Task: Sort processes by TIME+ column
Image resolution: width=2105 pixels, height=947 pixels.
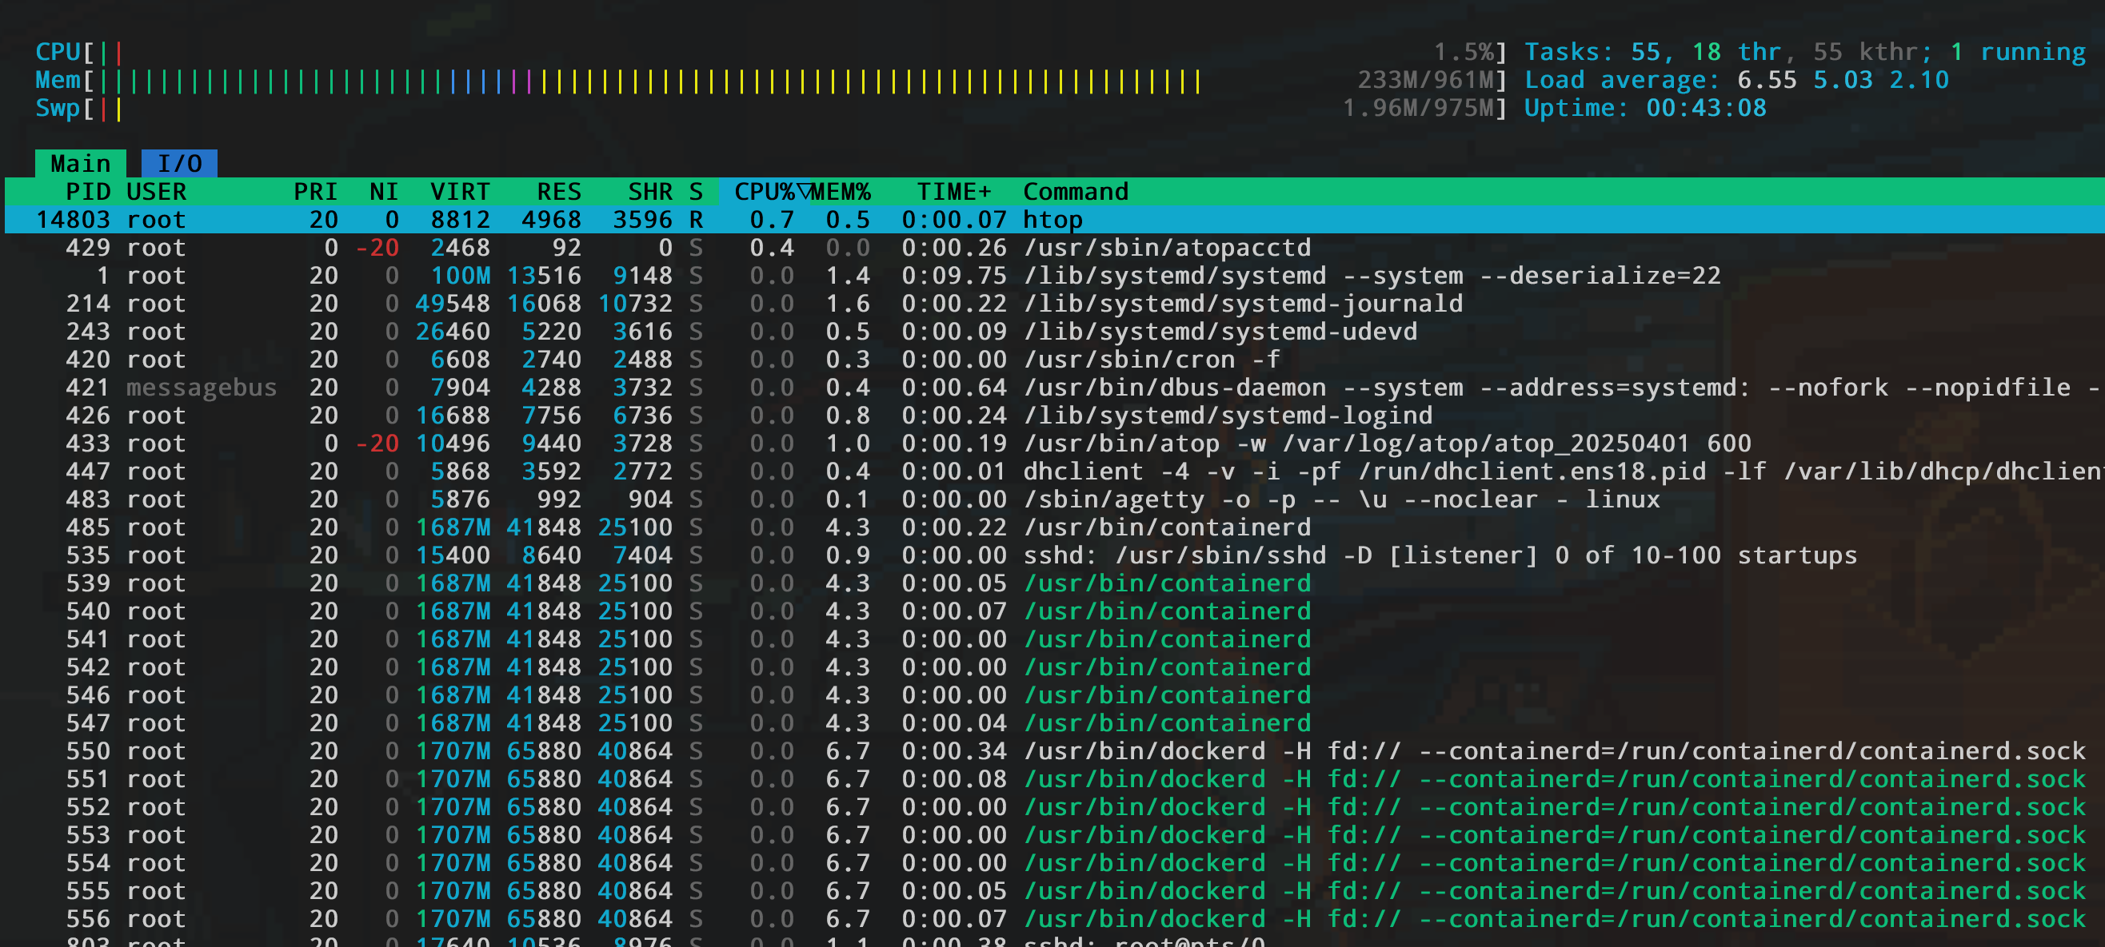Action: pyautogui.click(x=953, y=192)
